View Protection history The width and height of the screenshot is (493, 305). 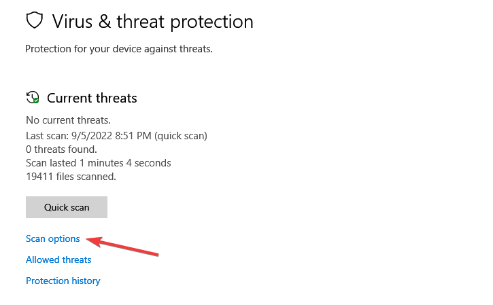click(x=63, y=281)
